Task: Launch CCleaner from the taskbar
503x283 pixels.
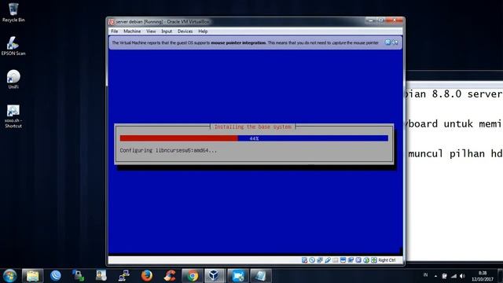Action: click(170, 276)
